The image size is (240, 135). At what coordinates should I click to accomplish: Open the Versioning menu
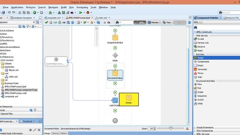click(82, 7)
